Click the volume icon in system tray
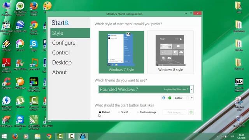The height and width of the screenshot is (140, 249). click(226, 136)
